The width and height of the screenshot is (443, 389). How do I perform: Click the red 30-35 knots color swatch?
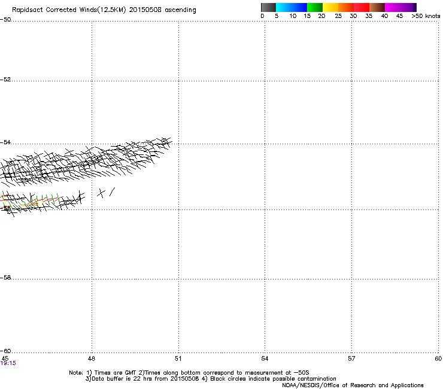pyautogui.click(x=362, y=7)
